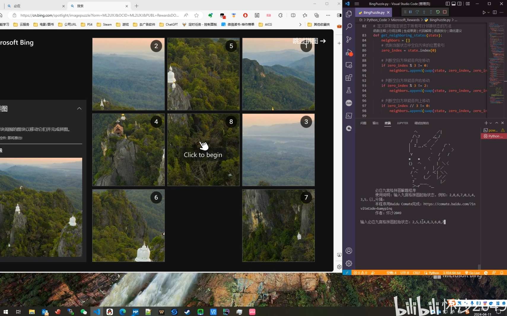The image size is (507, 316).
Task: Open the VS Code Search view
Action: pyautogui.click(x=349, y=27)
